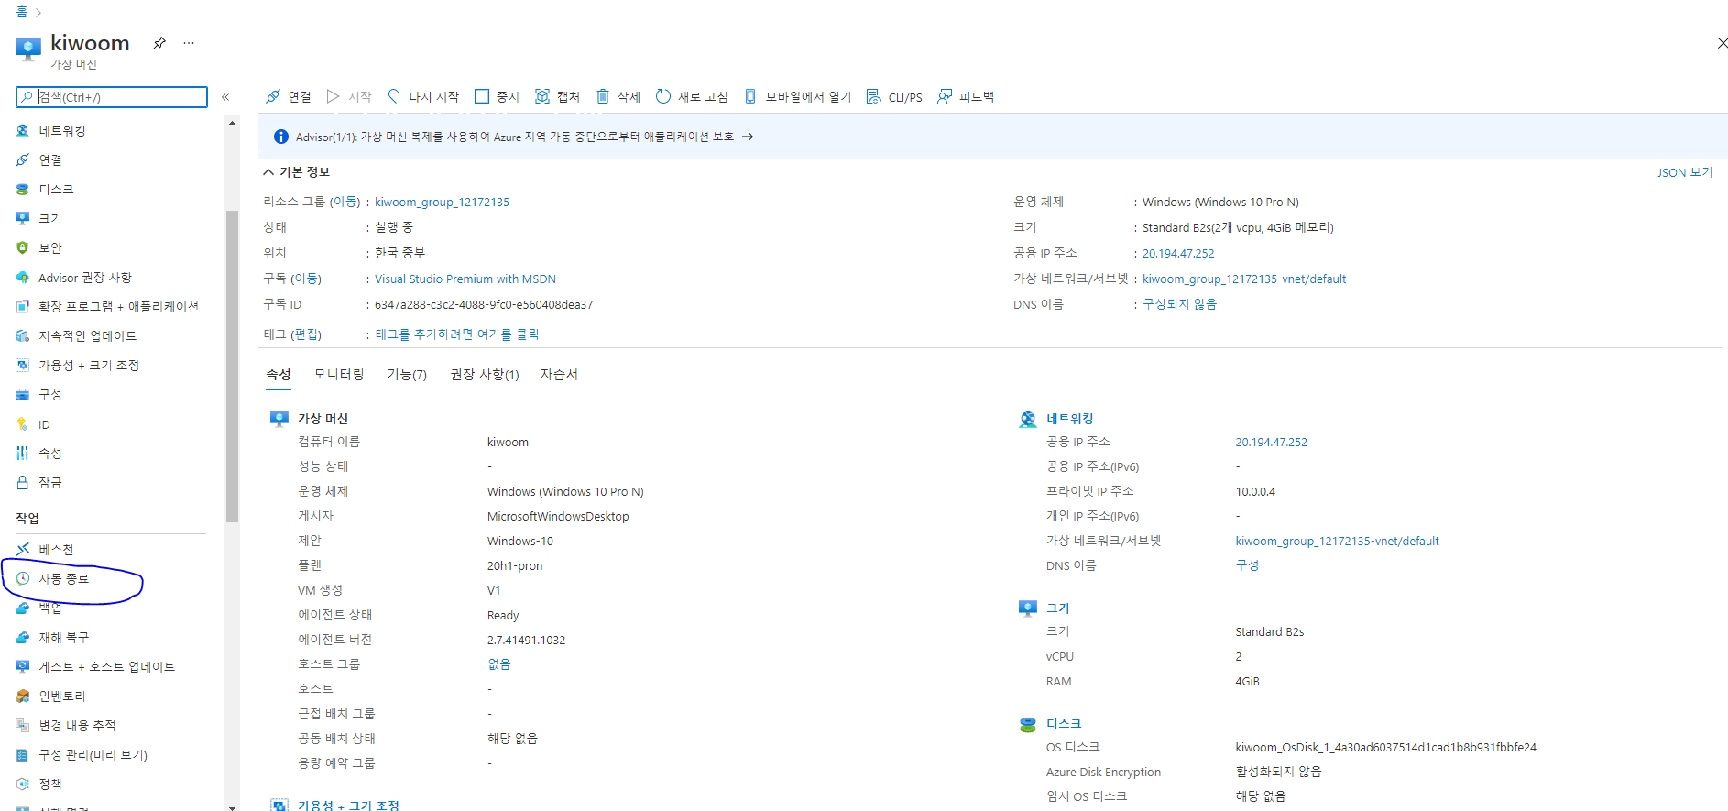Image resolution: width=1728 pixels, height=811 pixels.
Task: Pin the kiwoom blade with pin icon
Action: [x=159, y=43]
